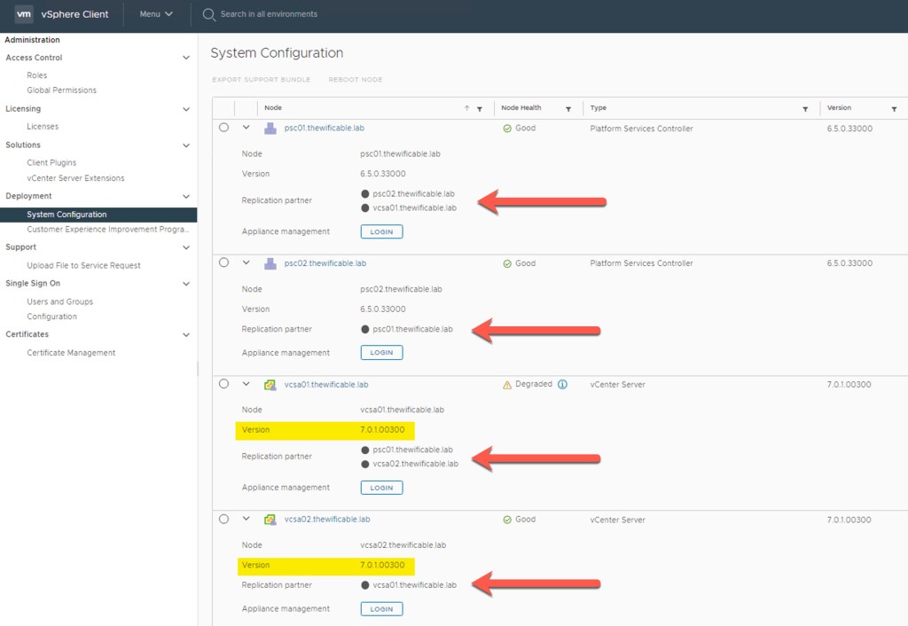
Task: Select the vcsa01.thewificable.lab radio button
Action: pos(223,384)
